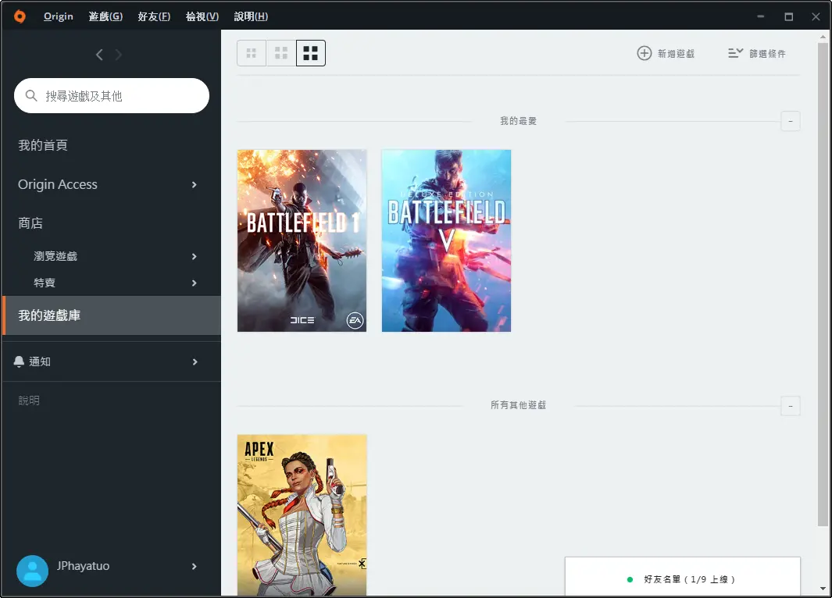Select 特賣 in sidebar
This screenshot has height=598, width=832.
[x=45, y=283]
